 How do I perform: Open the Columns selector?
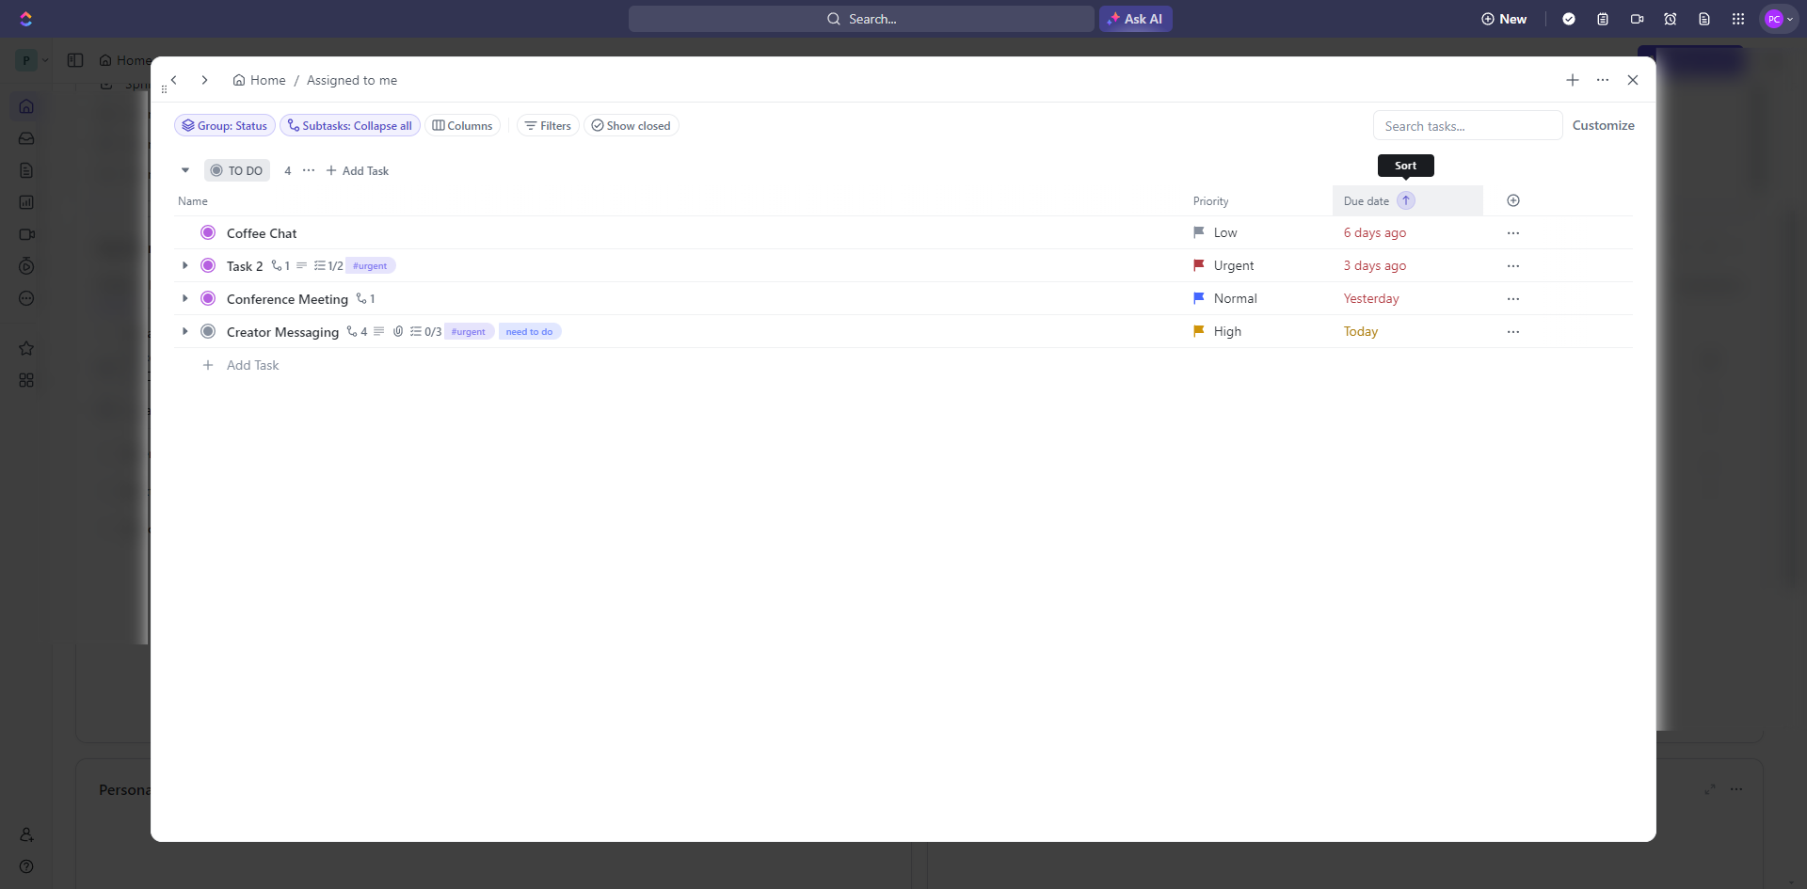[x=462, y=126]
